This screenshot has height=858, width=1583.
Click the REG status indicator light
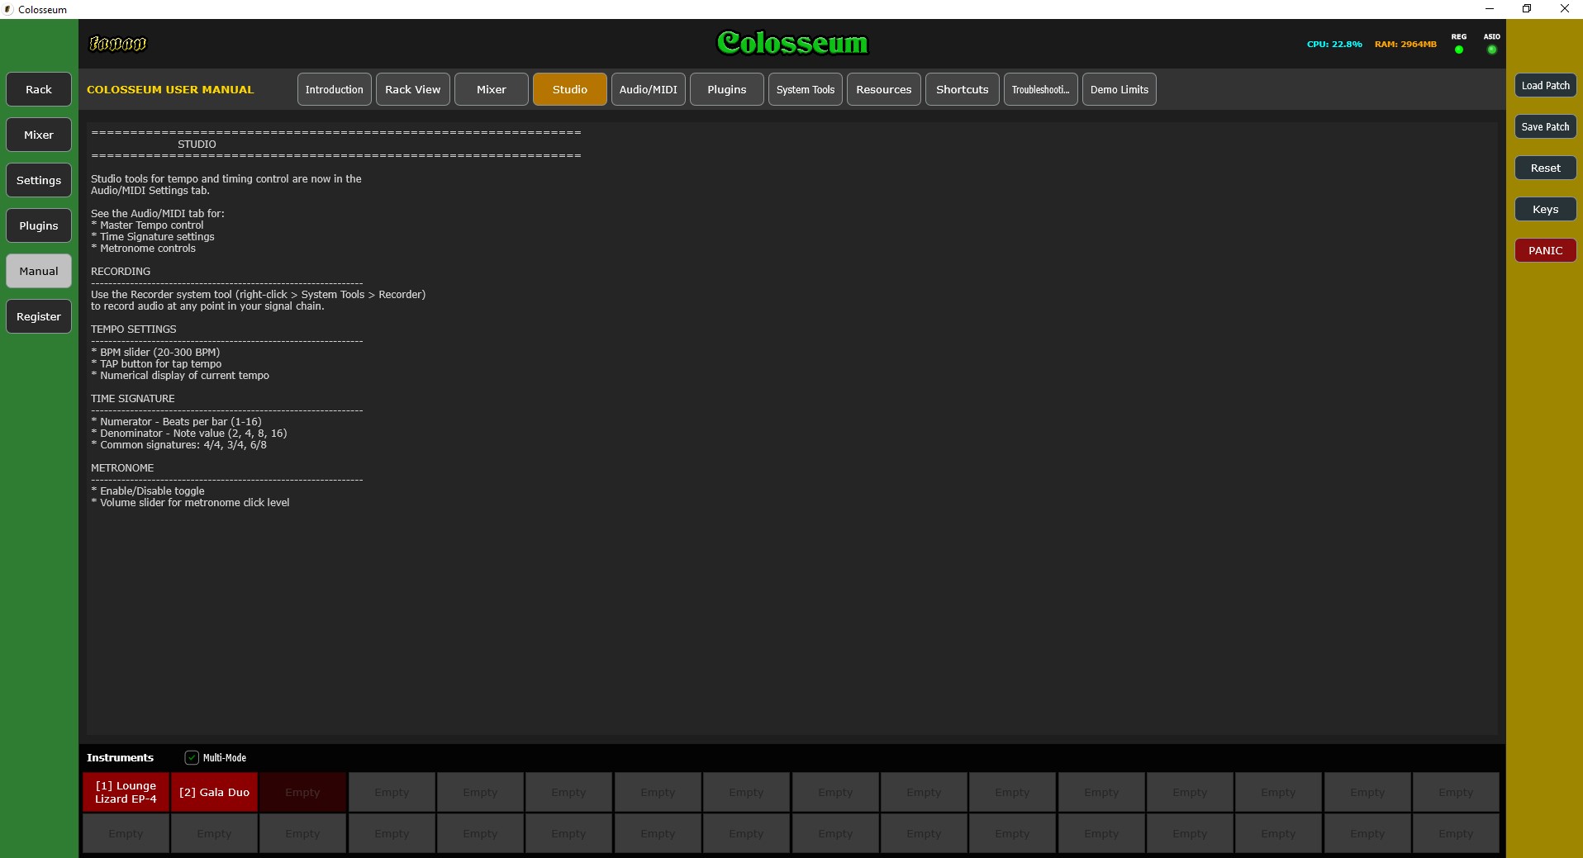point(1458,50)
